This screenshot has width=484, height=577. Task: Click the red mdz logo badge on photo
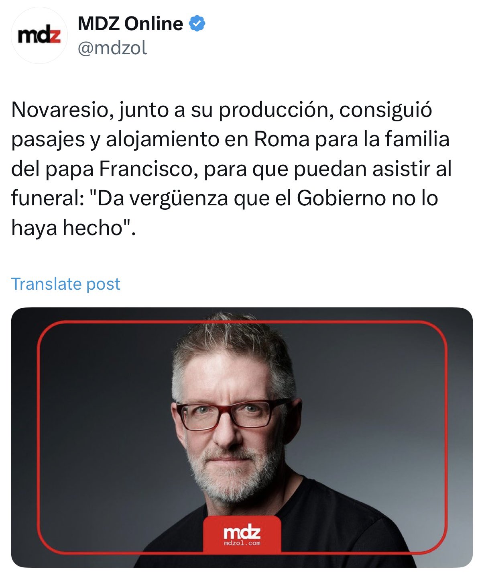click(x=242, y=535)
